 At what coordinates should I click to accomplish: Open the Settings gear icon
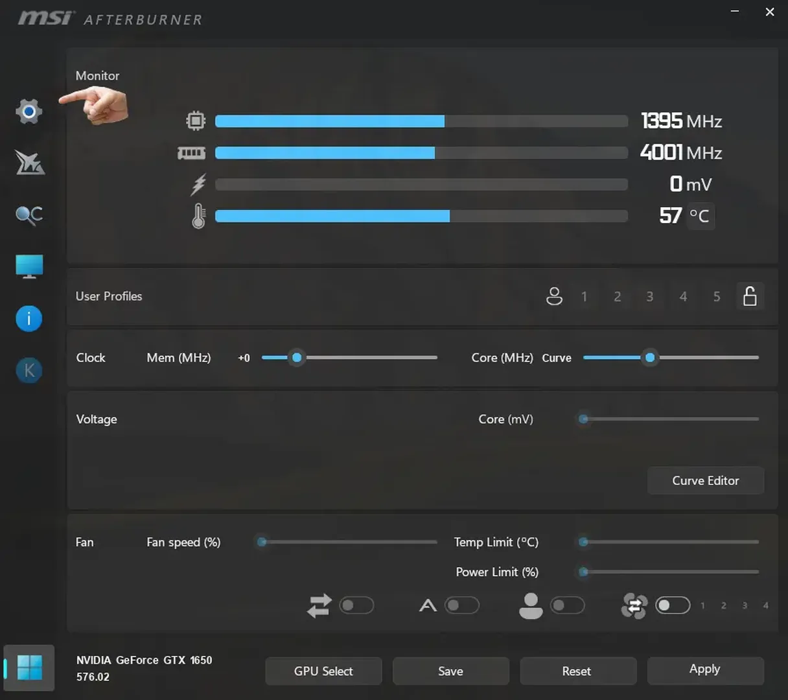coord(29,111)
